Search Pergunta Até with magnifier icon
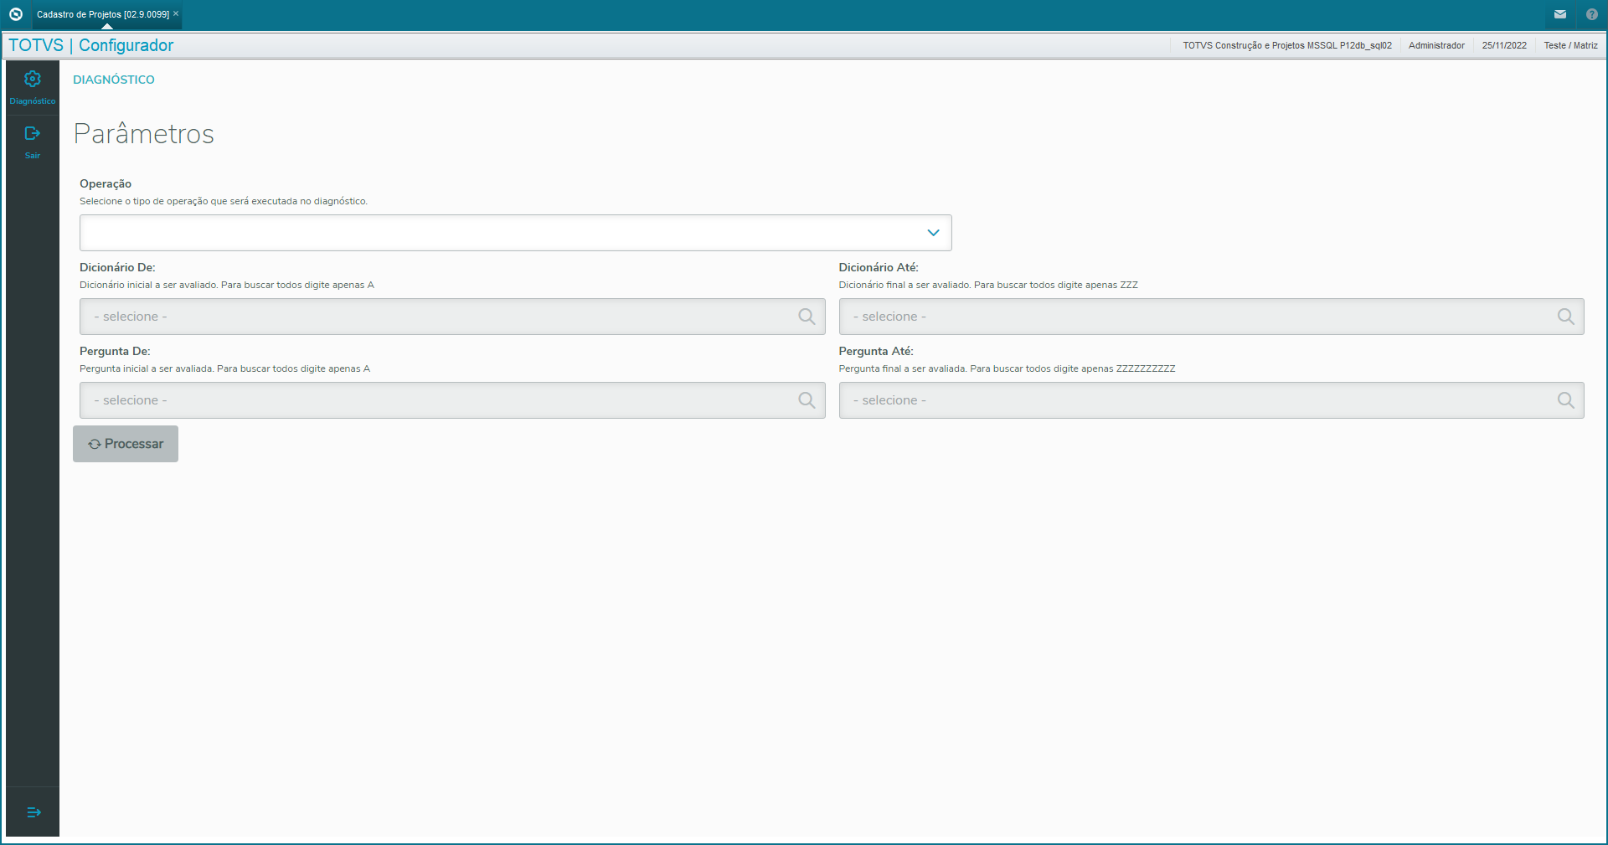The image size is (1608, 845). [1565, 400]
